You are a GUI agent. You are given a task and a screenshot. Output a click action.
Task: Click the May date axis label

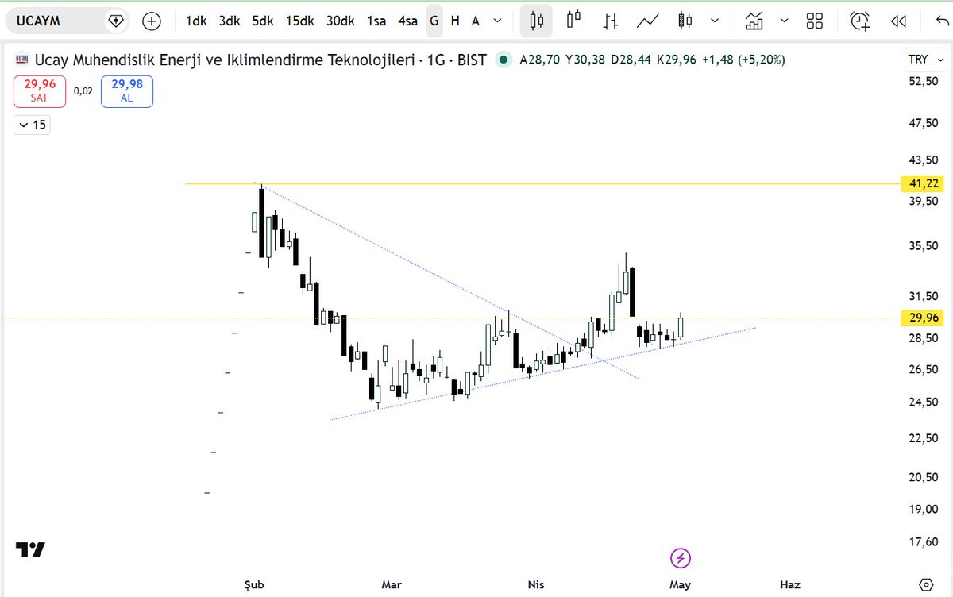681,584
